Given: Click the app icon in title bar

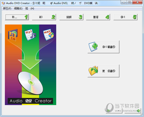Looking at the screenshot, I should click(3, 3).
